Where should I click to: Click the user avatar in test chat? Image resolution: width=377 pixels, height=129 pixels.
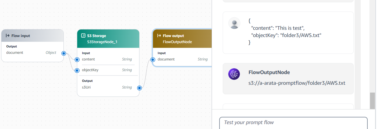pyautogui.click(x=234, y=23)
